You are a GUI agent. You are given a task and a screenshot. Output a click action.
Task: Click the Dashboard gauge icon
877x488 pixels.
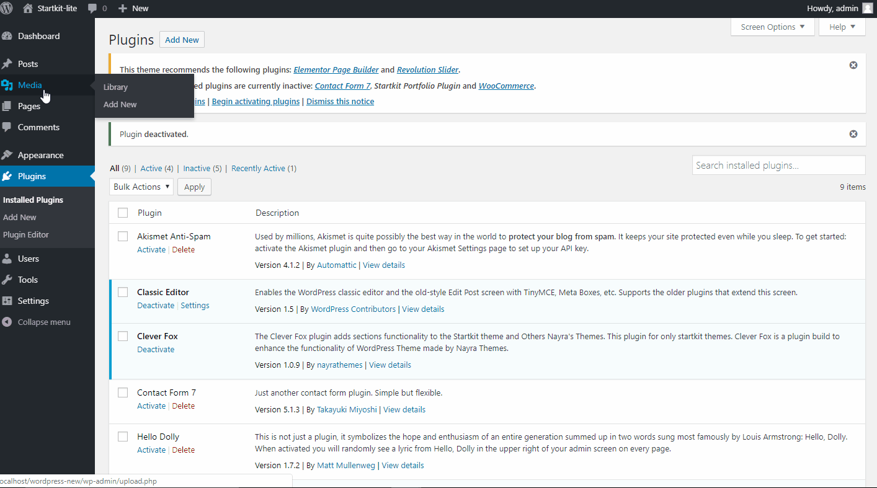click(7, 36)
